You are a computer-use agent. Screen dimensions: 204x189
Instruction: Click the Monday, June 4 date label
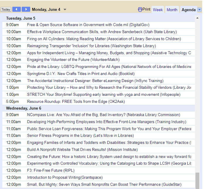[46, 9]
